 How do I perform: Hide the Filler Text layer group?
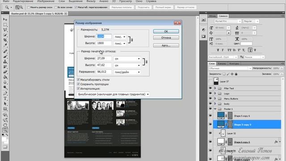210,89
